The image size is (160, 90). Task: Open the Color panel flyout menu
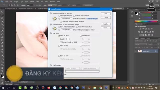(159, 10)
